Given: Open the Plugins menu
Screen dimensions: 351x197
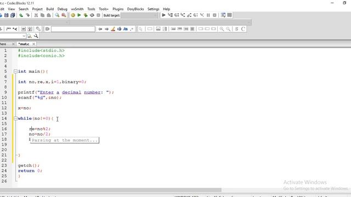Looking at the screenshot, I should (118, 9).
